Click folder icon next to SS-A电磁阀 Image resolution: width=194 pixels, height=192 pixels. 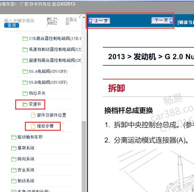(x=25, y=72)
